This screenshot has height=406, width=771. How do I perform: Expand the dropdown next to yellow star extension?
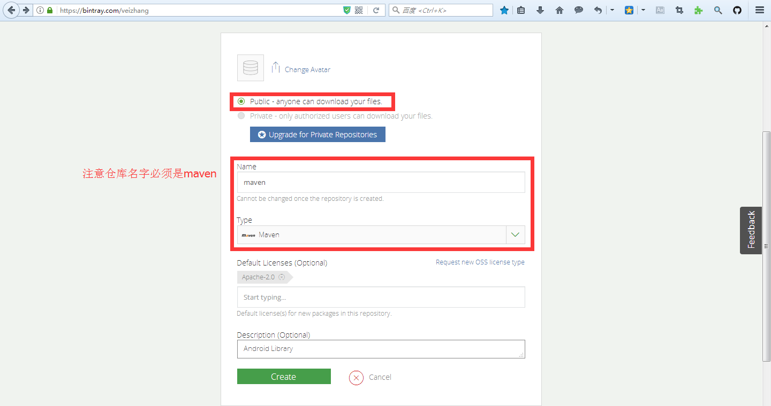tap(643, 10)
